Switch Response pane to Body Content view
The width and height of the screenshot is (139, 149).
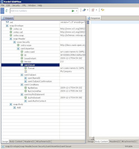(102, 142)
